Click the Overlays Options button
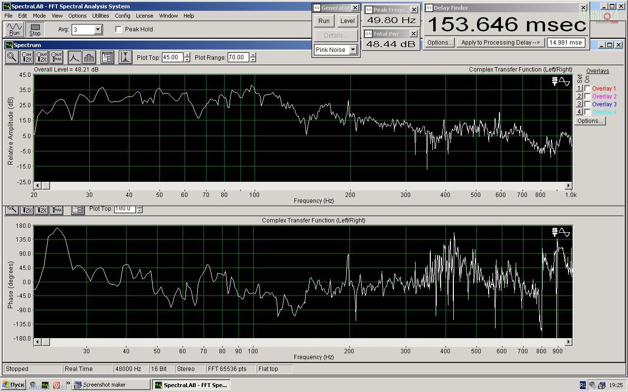The width and height of the screenshot is (628, 392). click(x=590, y=121)
